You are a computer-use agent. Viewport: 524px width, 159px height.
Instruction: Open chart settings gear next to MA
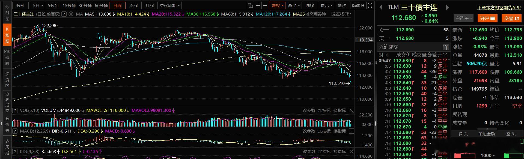[x=71, y=14]
